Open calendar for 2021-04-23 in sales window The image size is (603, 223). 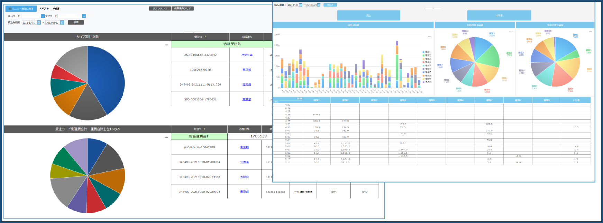(x=300, y=5)
